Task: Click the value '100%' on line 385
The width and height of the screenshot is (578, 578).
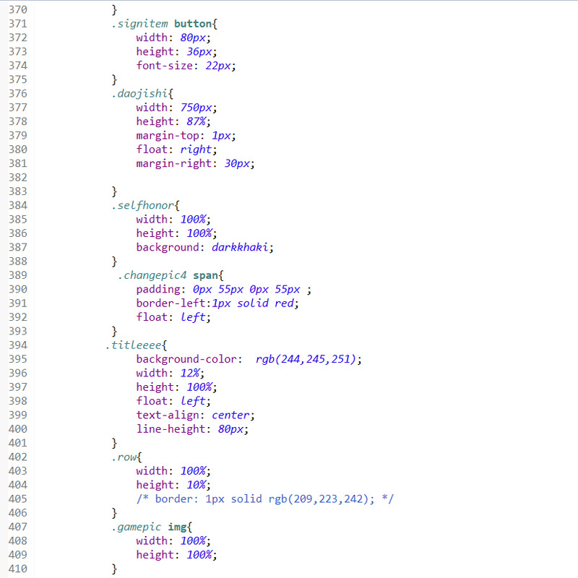Action: [x=193, y=220]
